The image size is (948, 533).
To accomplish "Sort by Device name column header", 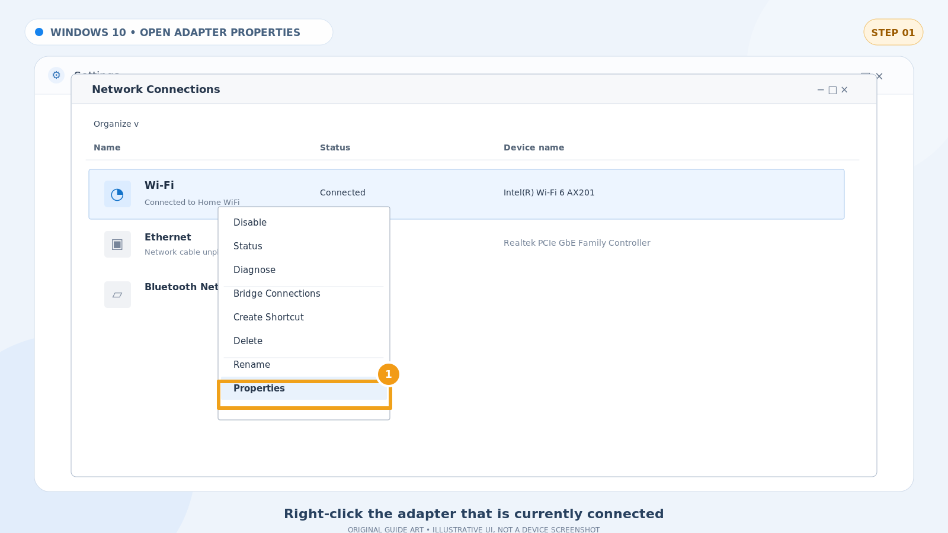I will point(534,147).
